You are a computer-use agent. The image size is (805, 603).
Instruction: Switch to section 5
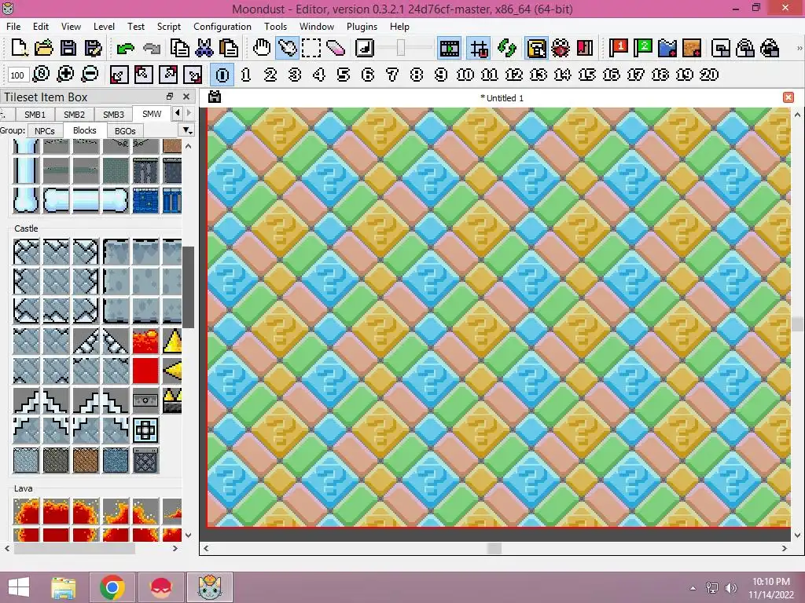pos(344,75)
